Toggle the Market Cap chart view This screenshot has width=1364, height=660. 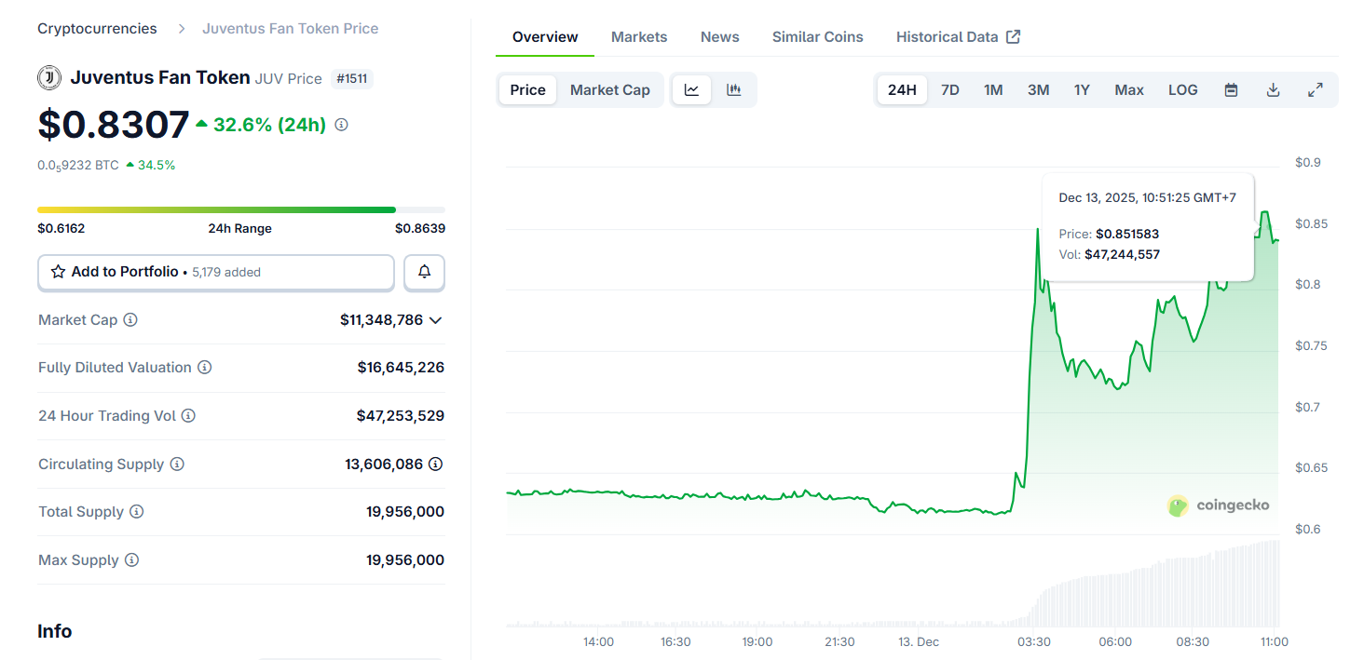pyautogui.click(x=610, y=89)
